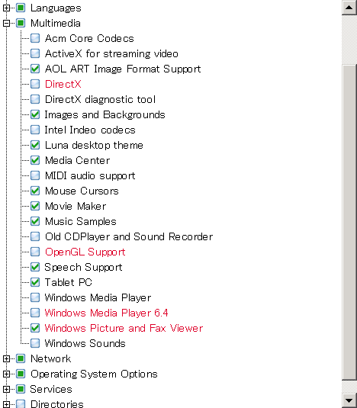The width and height of the screenshot is (357, 408).
Task: Expand the Operating System Options node
Action: pyautogui.click(x=6, y=374)
